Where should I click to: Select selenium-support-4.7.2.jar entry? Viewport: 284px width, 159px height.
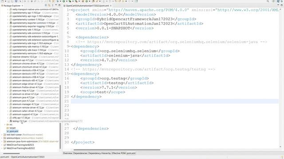pyautogui.click(x=25, y=114)
